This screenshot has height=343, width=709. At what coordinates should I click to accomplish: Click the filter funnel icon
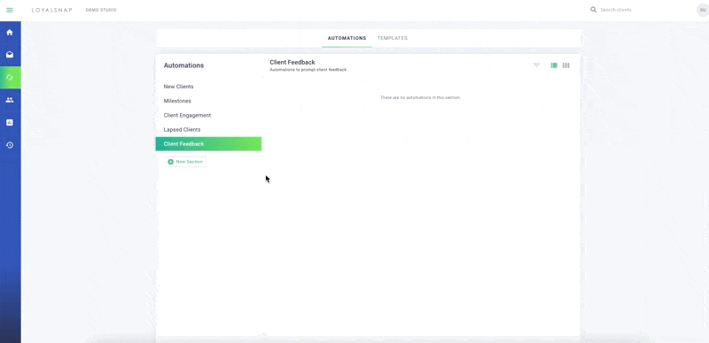pos(537,65)
